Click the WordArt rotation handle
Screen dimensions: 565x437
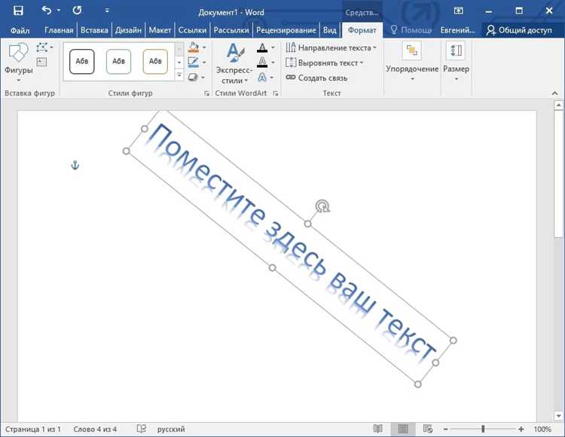[322, 206]
